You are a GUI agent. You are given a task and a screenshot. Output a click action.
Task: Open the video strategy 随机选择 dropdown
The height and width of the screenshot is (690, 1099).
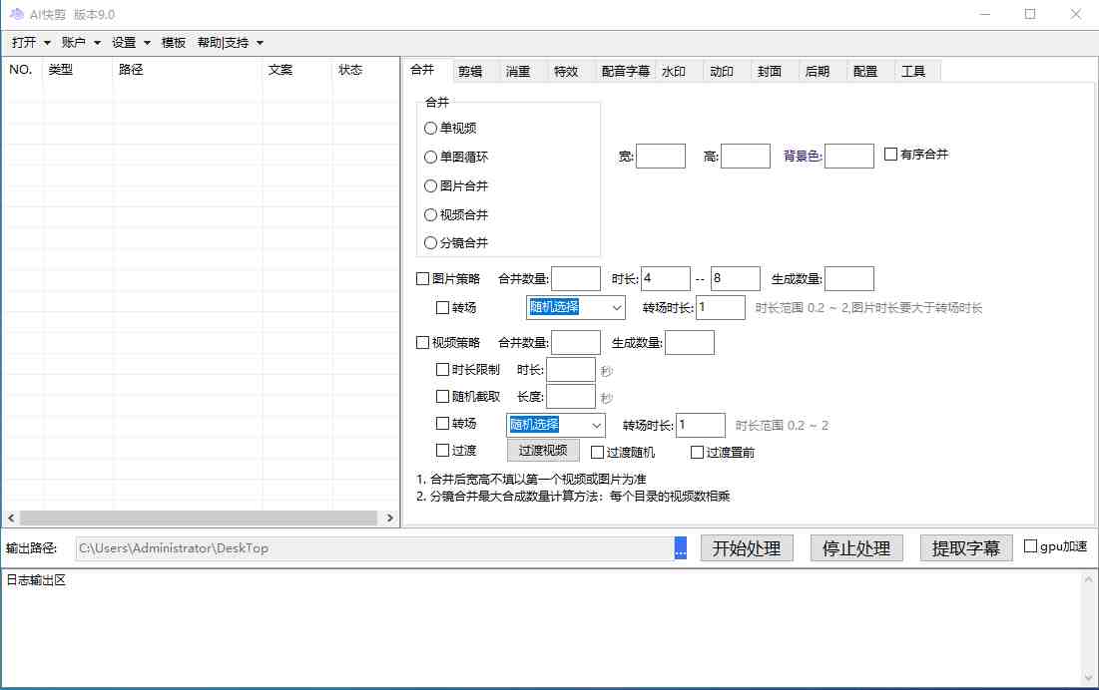555,425
